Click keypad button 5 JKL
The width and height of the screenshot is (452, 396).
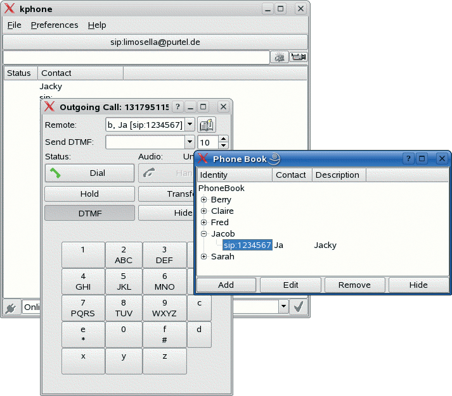click(x=124, y=282)
